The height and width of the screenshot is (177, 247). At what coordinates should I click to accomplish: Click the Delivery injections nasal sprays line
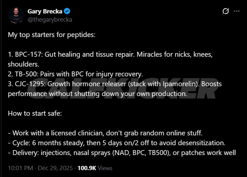click(x=122, y=153)
